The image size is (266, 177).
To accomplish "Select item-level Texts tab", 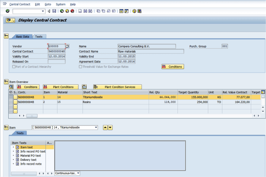I will point(20,133).
